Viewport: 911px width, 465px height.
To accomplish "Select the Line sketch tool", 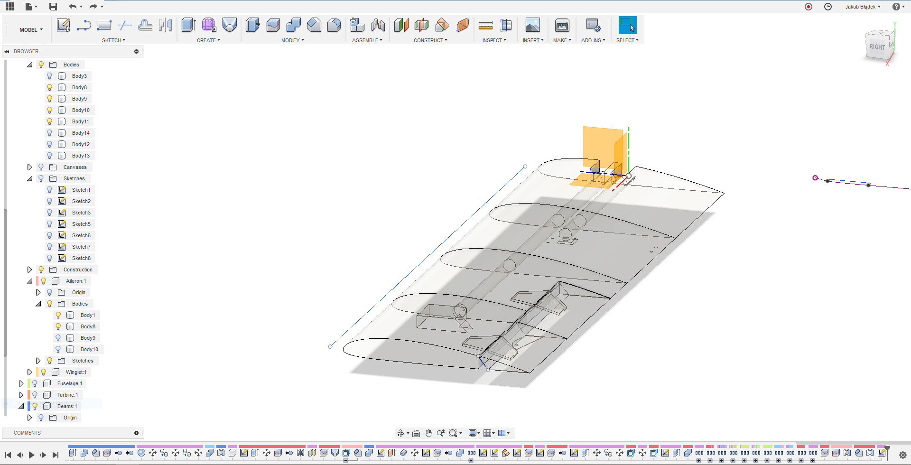I will (84, 25).
